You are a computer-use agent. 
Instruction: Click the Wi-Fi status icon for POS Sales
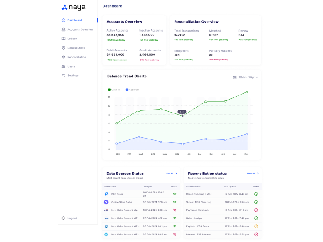(x=175, y=194)
